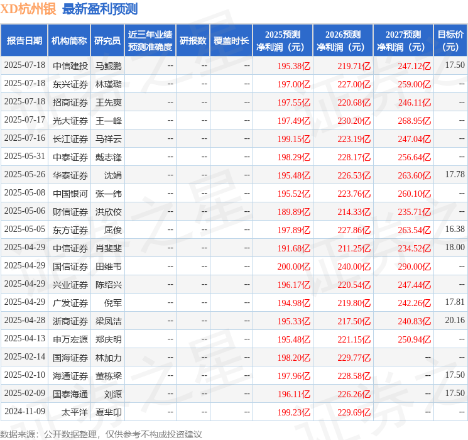Screen dimensions: 468x440
Task: Select the 财信证券 institution cell
Action: [x=70, y=212]
